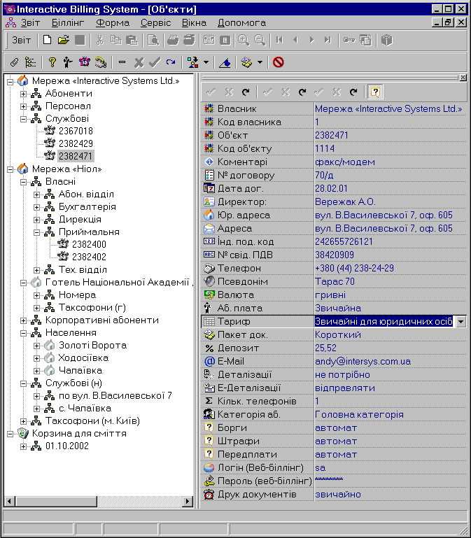Click the person figure toolbar icon
471x538 pixels.
[x=68, y=62]
